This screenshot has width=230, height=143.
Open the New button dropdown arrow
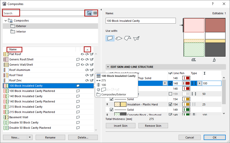pyautogui.click(x=30, y=137)
